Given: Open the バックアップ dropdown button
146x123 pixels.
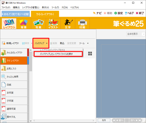Looking at the screenshot, I should (41, 43).
